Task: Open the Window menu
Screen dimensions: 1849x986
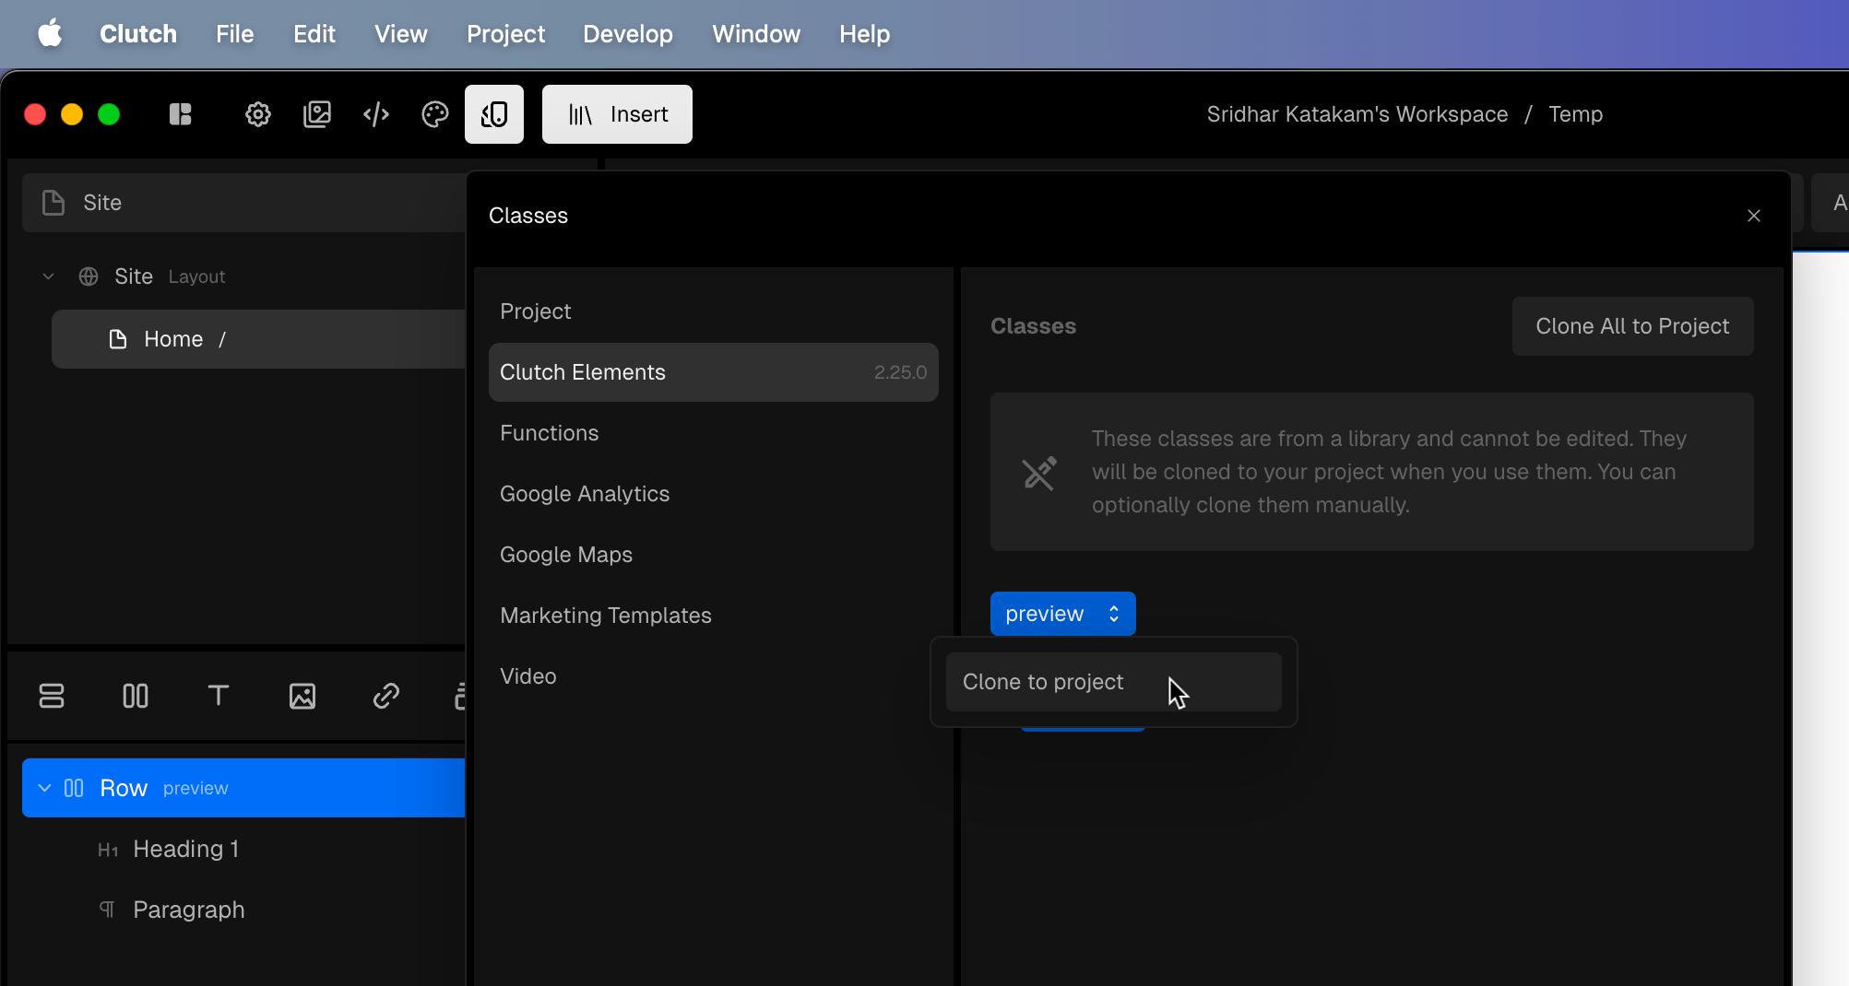Action: coord(756,34)
